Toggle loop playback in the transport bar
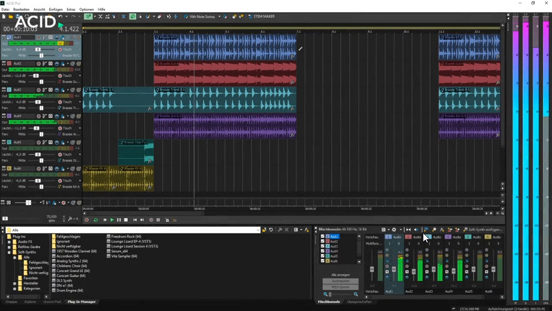552x311 pixels. coord(95,220)
